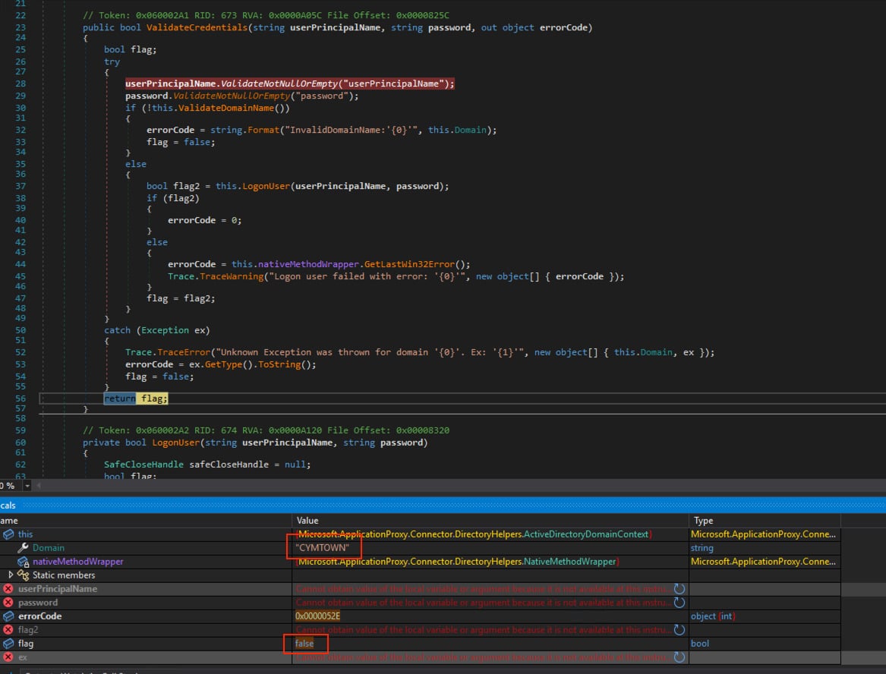Toggle a breakpoint in the margin of line 28

6,83
